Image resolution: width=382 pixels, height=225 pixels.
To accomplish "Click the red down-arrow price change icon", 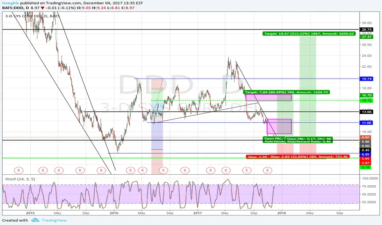I will (43, 8).
